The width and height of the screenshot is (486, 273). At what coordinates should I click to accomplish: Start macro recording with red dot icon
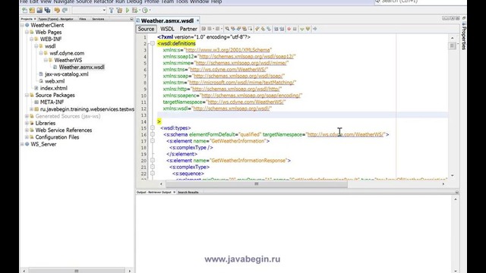(289, 29)
